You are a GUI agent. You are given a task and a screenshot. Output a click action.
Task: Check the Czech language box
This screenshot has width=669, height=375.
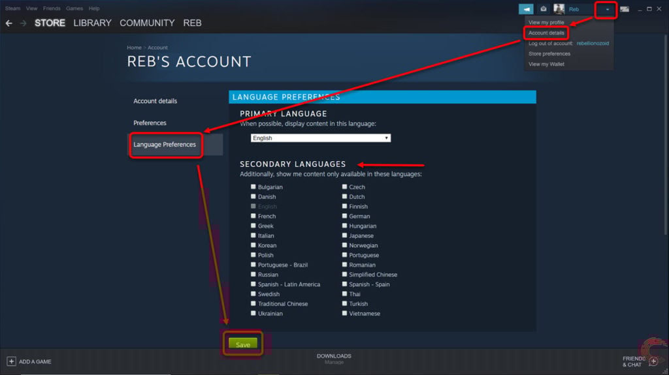(x=344, y=187)
